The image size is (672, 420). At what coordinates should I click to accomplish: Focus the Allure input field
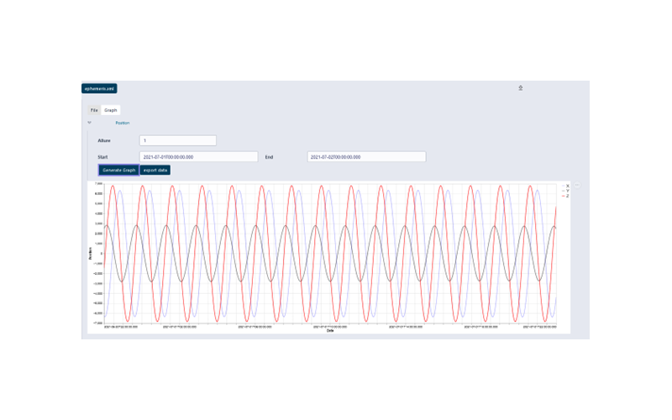[178, 140]
